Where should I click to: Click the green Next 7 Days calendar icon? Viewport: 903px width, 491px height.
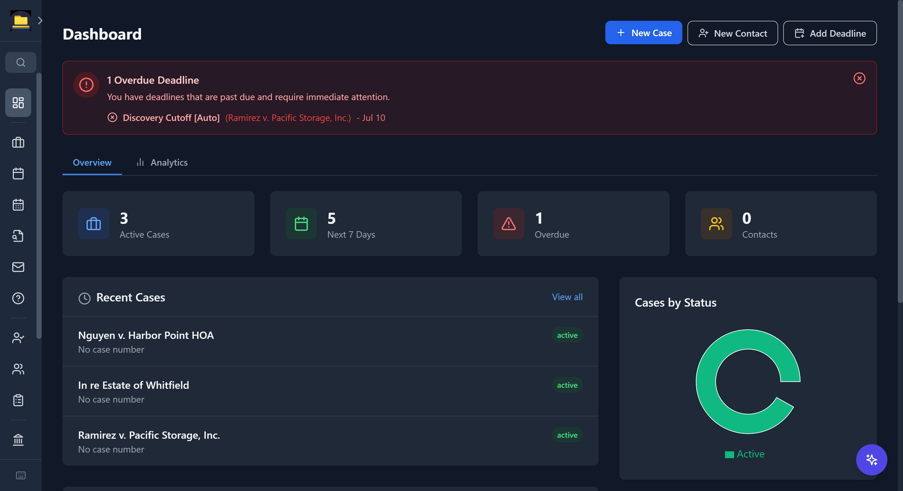click(x=301, y=224)
